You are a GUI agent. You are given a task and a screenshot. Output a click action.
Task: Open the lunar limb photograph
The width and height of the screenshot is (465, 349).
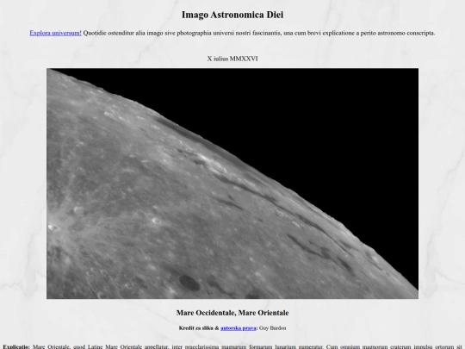232,184
